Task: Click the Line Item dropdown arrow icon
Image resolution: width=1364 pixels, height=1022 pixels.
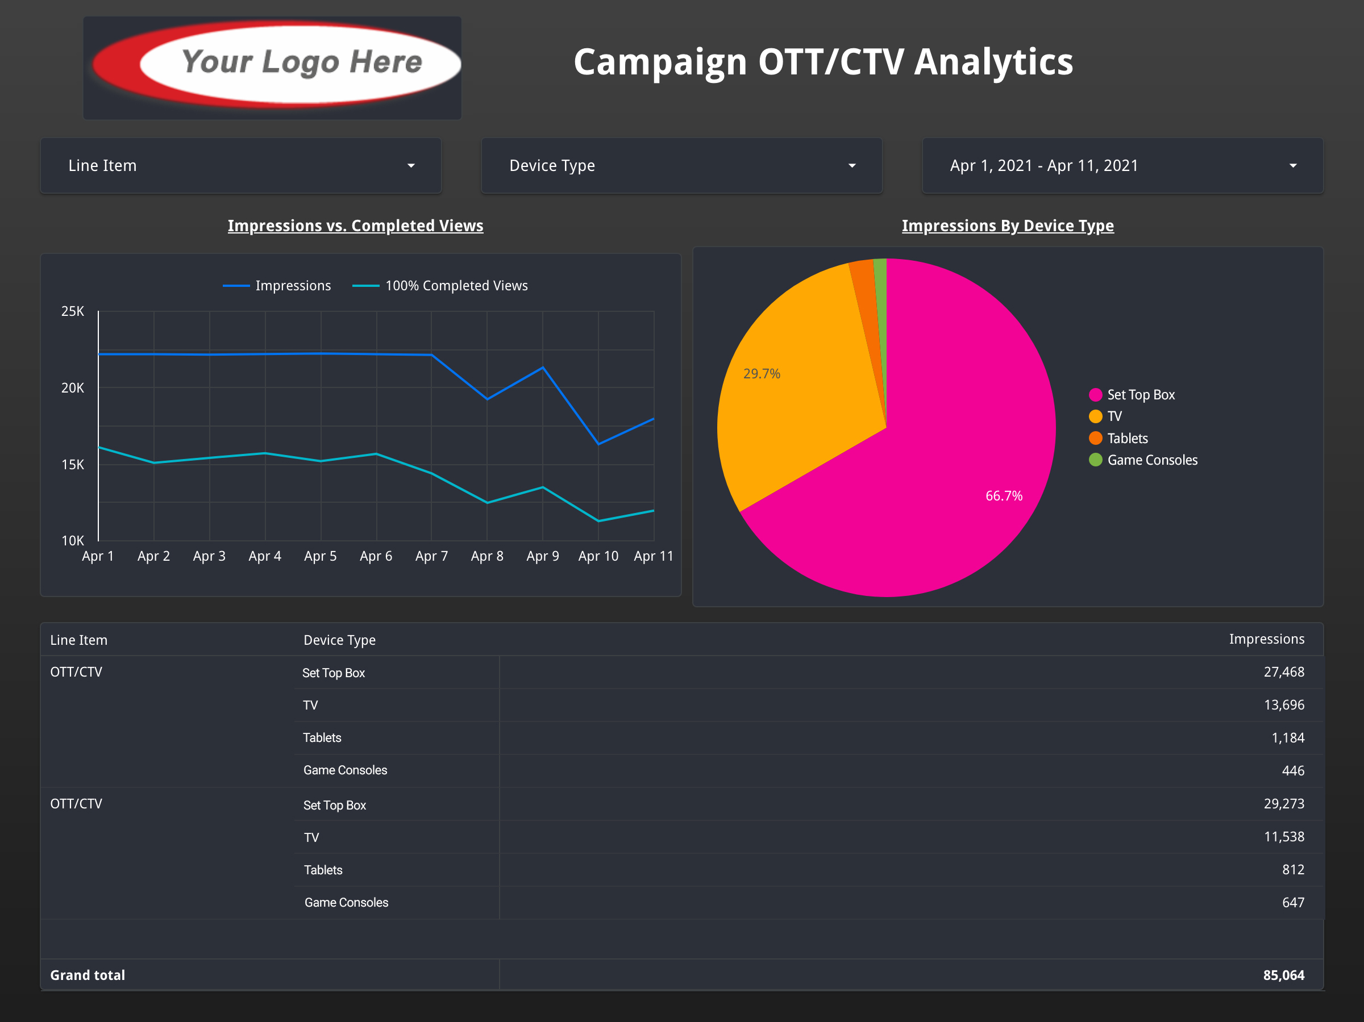Action: coord(411,166)
